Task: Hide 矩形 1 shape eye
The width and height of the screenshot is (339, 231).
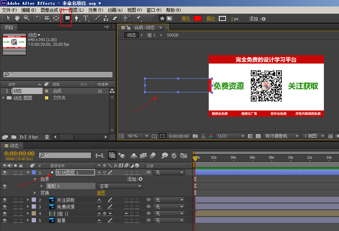Action: pyautogui.click(x=5, y=186)
